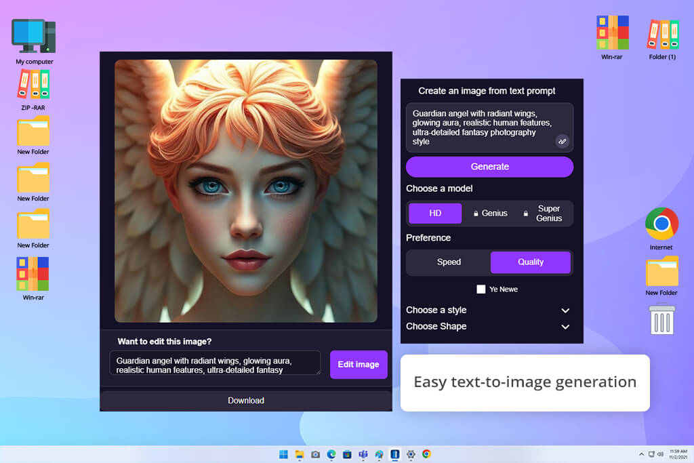Screen dimensions: 694x463
Task: Open the Settings gear in taskbar
Action: click(x=411, y=454)
